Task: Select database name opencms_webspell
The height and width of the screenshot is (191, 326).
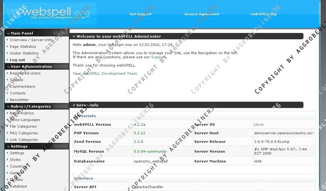Action: click(151, 161)
